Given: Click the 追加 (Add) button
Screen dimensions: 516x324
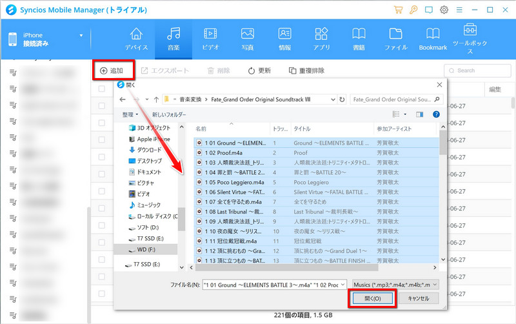Looking at the screenshot, I should [x=112, y=70].
